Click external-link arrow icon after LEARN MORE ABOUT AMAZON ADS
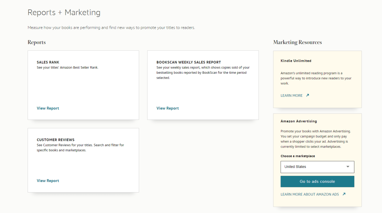Image resolution: width=382 pixels, height=213 pixels. pyautogui.click(x=344, y=194)
